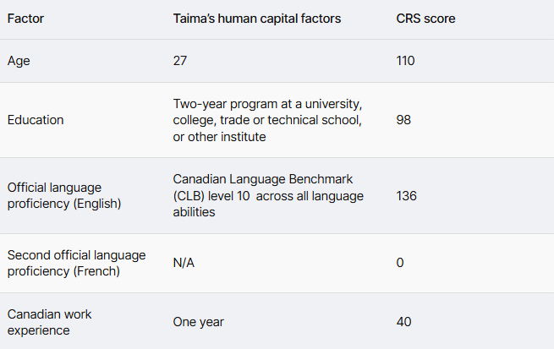Select the Age row label

click(19, 61)
